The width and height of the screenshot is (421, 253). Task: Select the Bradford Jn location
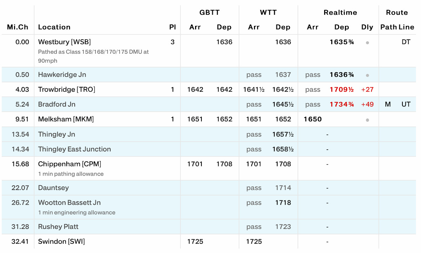56,104
